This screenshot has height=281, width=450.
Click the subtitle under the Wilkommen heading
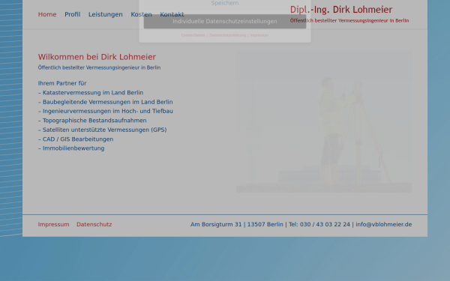(x=99, y=67)
